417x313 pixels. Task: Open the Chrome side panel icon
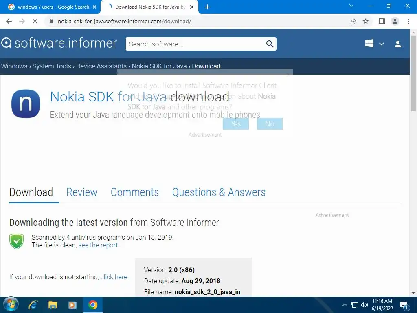coord(382,21)
